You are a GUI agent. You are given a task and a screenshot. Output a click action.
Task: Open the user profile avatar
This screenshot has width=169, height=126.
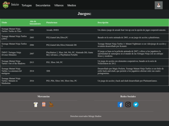pos(159,5)
